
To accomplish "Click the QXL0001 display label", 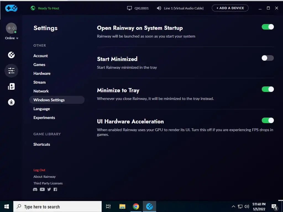I will (142, 8).
